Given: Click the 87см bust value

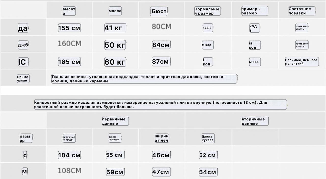Looking at the screenshot, I should pos(161,62).
